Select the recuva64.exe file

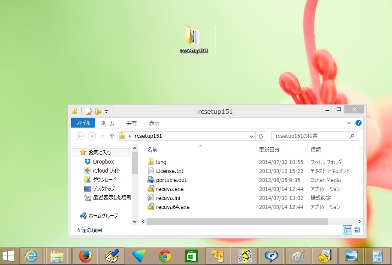[x=172, y=207]
